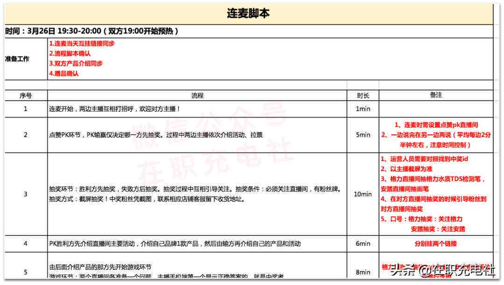
Task: Click note '1、连麦时需设置点赞pk直播间'
Action: click(x=436, y=125)
